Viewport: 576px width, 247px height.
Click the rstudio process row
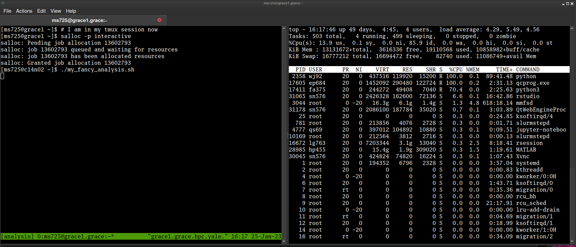point(429,96)
